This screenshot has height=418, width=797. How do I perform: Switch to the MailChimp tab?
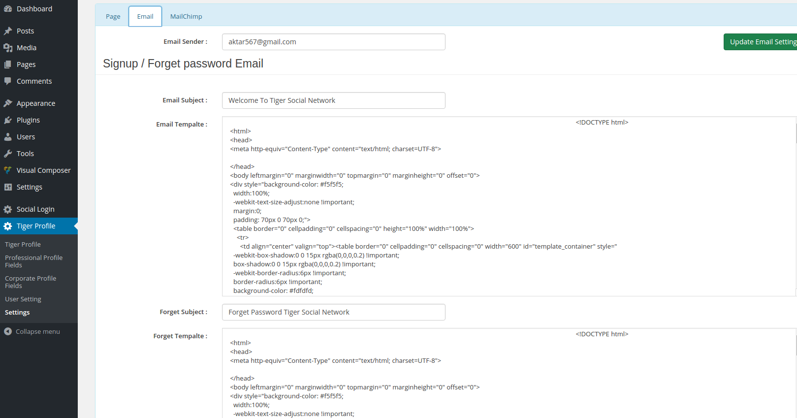point(186,16)
